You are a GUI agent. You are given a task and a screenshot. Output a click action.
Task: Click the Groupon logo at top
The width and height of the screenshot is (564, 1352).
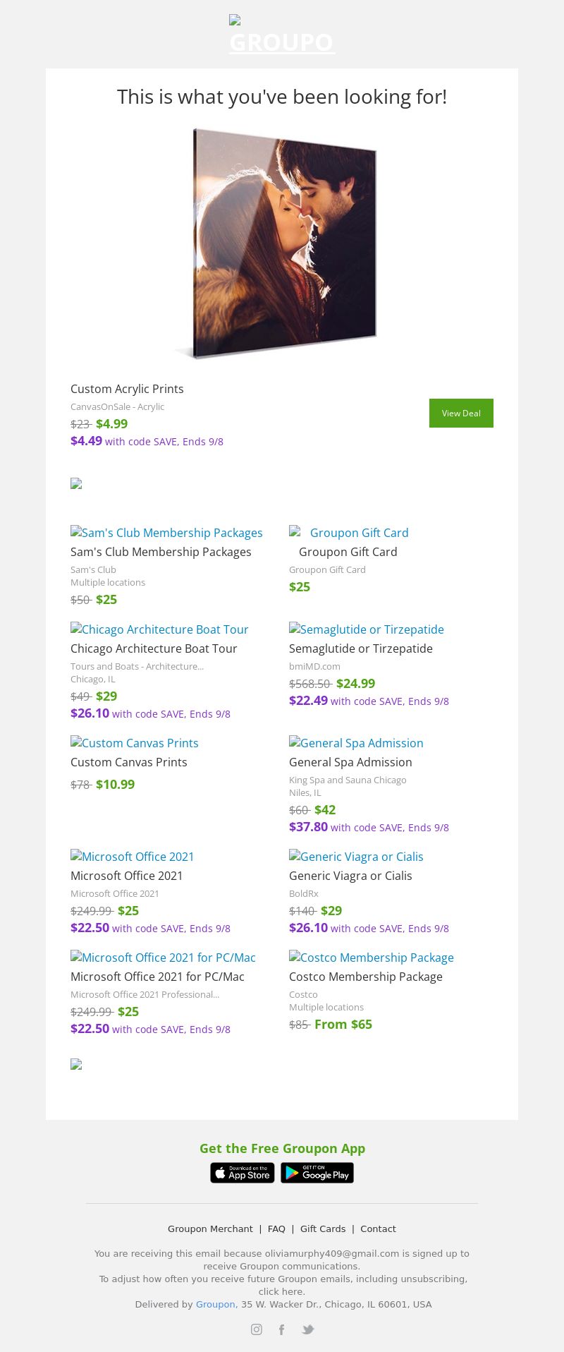(282, 35)
